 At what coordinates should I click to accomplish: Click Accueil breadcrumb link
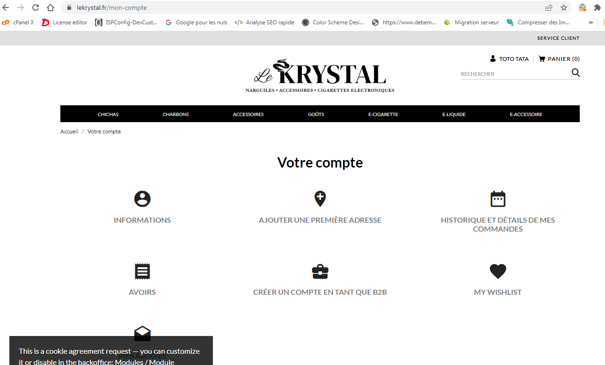pyautogui.click(x=69, y=131)
